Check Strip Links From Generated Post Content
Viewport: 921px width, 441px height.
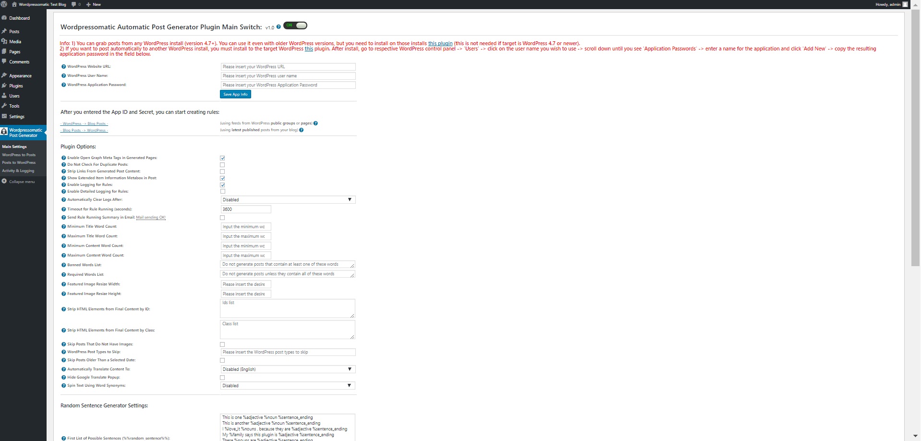pyautogui.click(x=222, y=171)
